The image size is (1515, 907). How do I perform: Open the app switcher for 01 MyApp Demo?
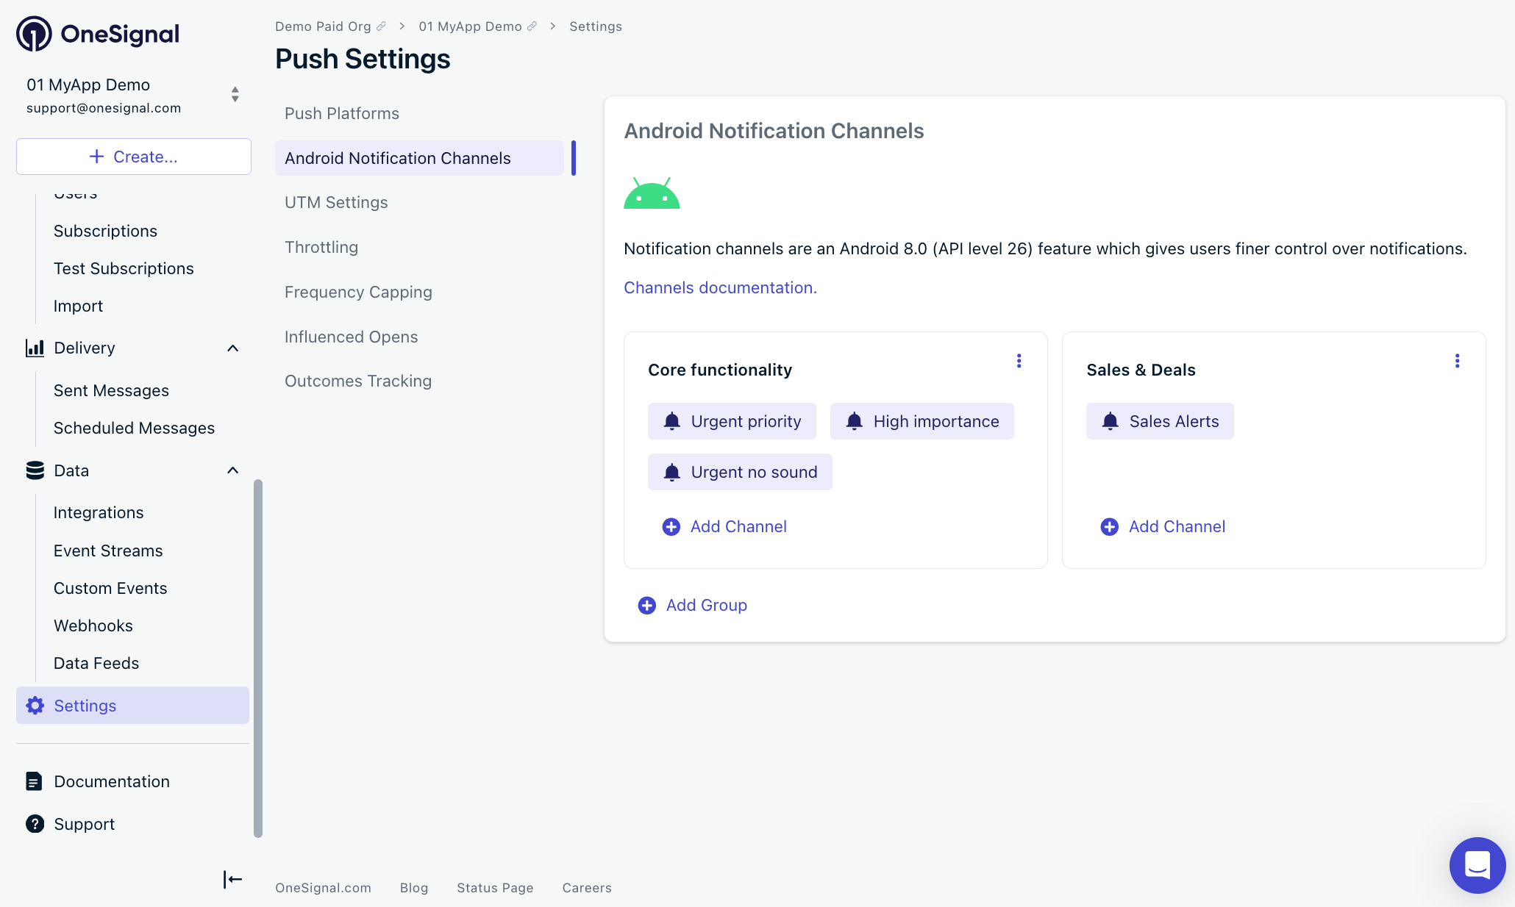[x=235, y=95]
